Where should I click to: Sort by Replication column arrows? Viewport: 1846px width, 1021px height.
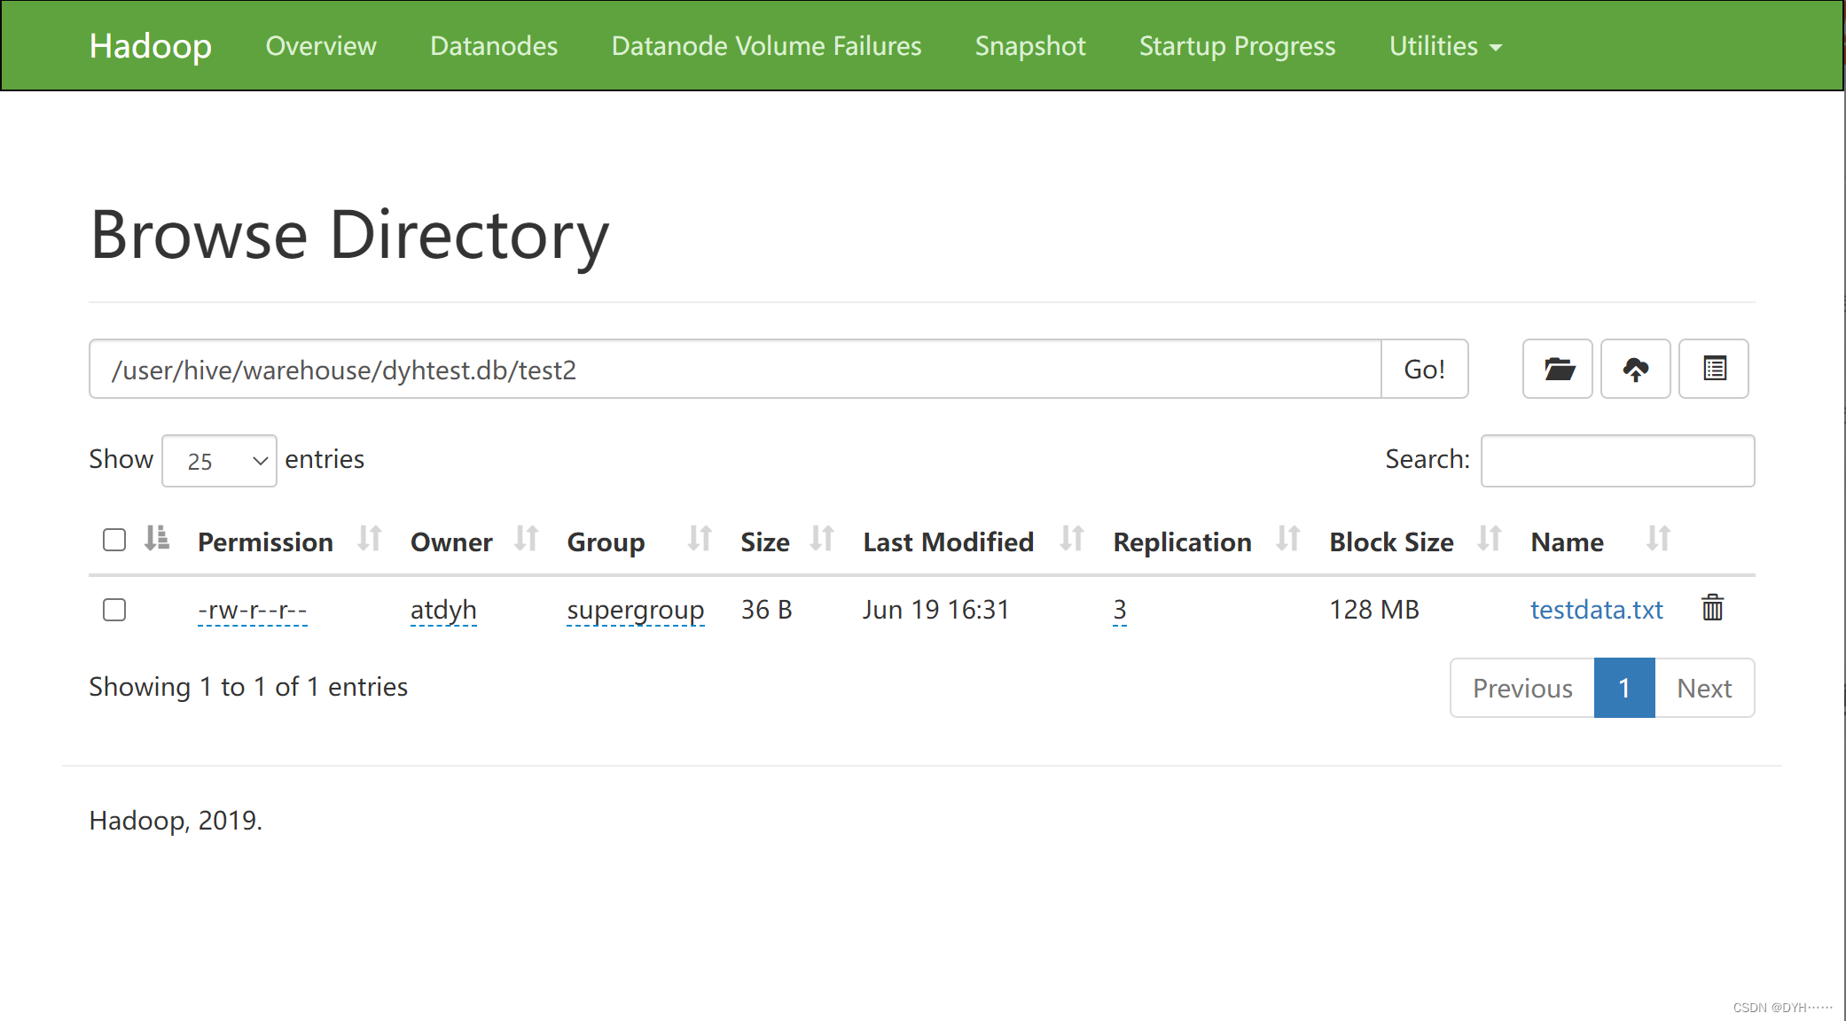click(x=1288, y=538)
